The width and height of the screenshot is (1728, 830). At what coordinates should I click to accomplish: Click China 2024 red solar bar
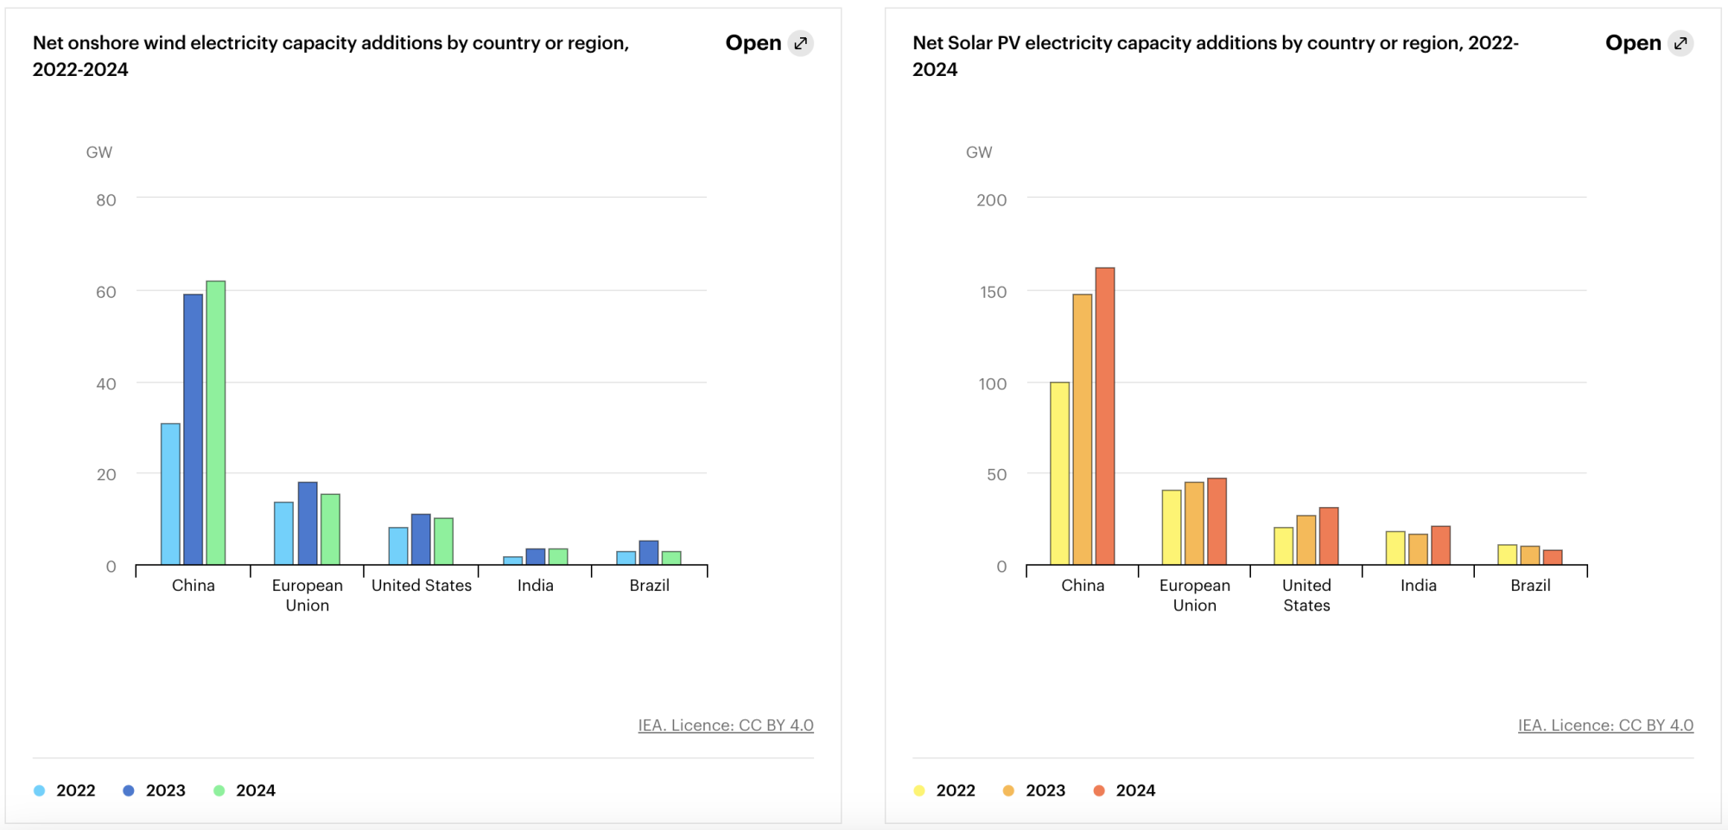(1105, 416)
